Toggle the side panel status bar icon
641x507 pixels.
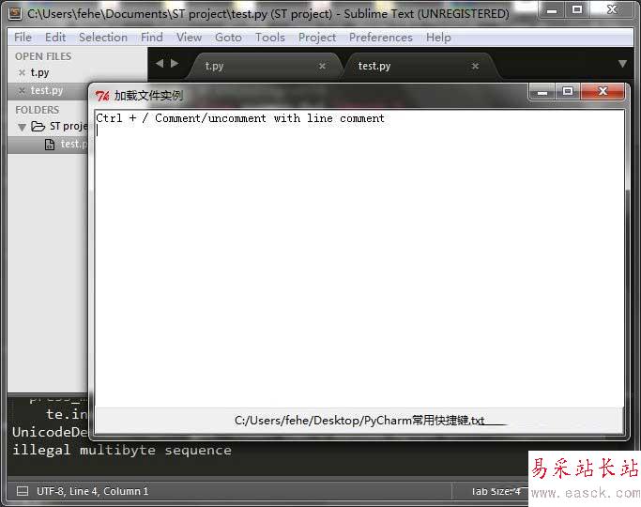pyautogui.click(x=23, y=491)
